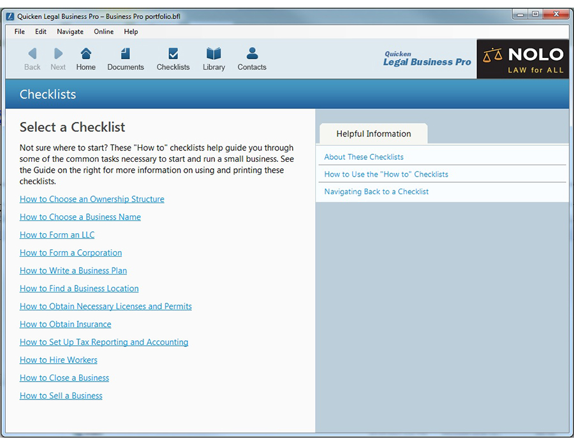Viewport: 574px width, 446px height.
Task: Open the Library book icon
Action: (x=214, y=54)
